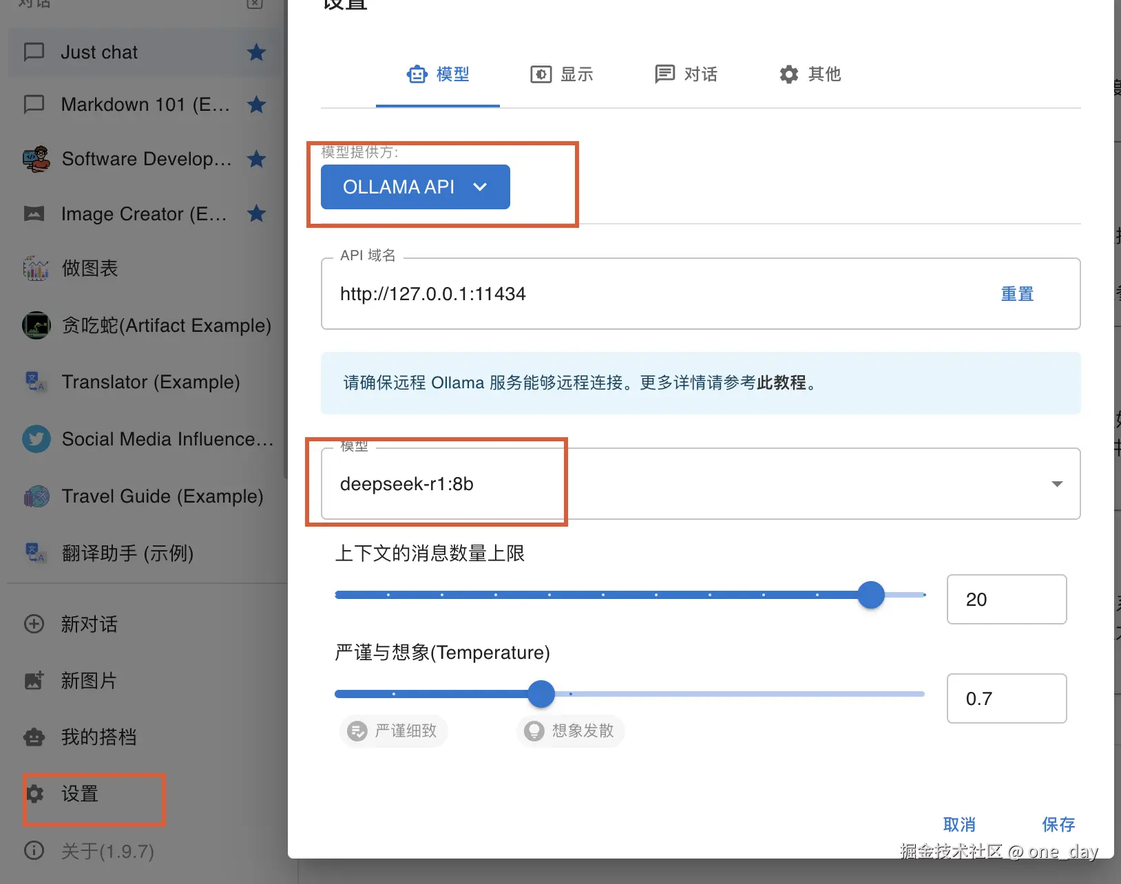Toggle the star on Image Creator

pos(257,213)
